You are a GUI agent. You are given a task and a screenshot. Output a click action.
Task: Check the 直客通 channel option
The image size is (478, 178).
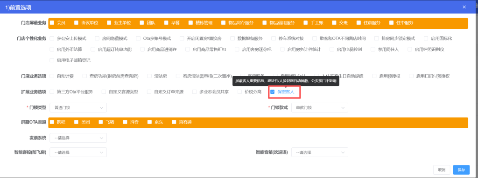[174, 122]
